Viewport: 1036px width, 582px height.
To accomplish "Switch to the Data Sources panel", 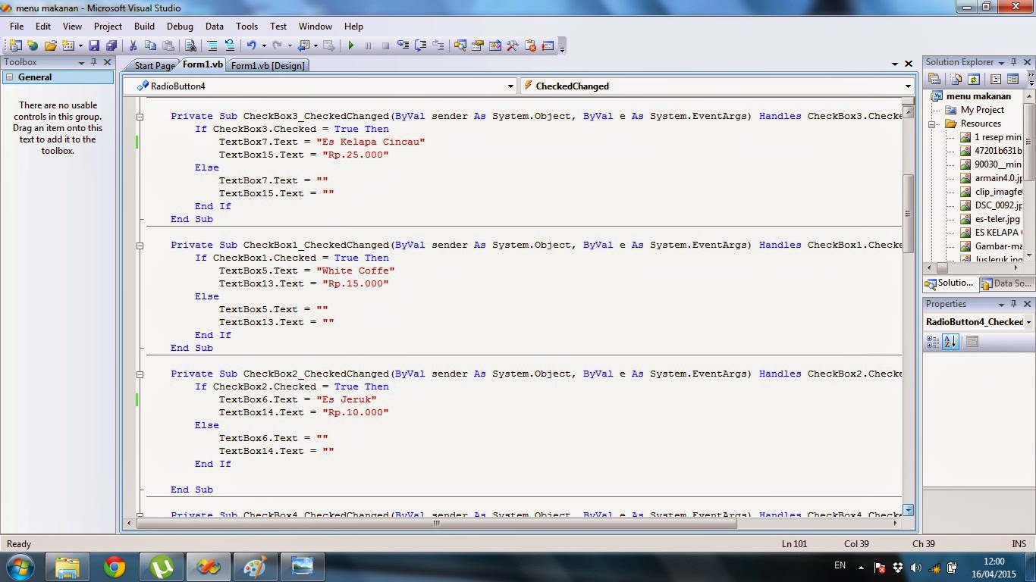I will point(1006,283).
